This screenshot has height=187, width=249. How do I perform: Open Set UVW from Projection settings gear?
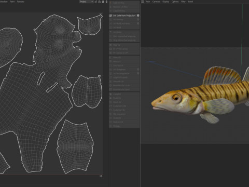[138, 16]
